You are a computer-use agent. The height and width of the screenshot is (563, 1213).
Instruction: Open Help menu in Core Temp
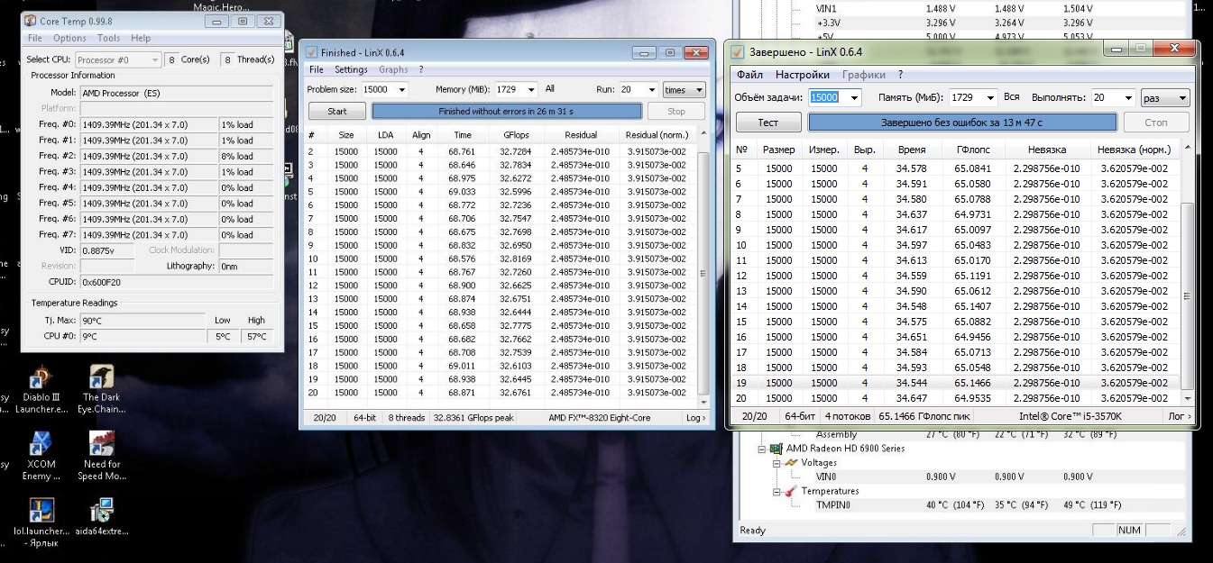(x=141, y=39)
